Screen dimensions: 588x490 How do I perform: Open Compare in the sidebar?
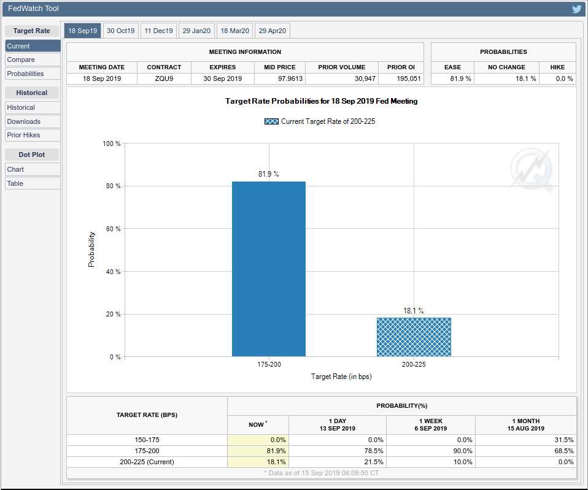tap(33, 59)
